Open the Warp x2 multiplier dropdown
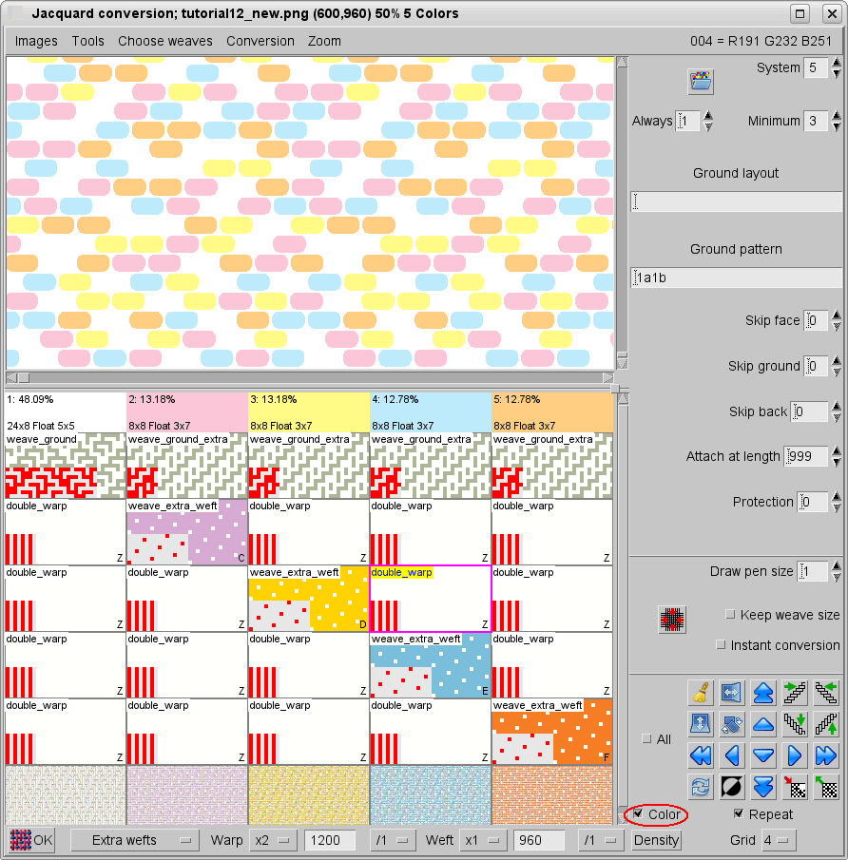Image resolution: width=848 pixels, height=860 pixels. [271, 840]
